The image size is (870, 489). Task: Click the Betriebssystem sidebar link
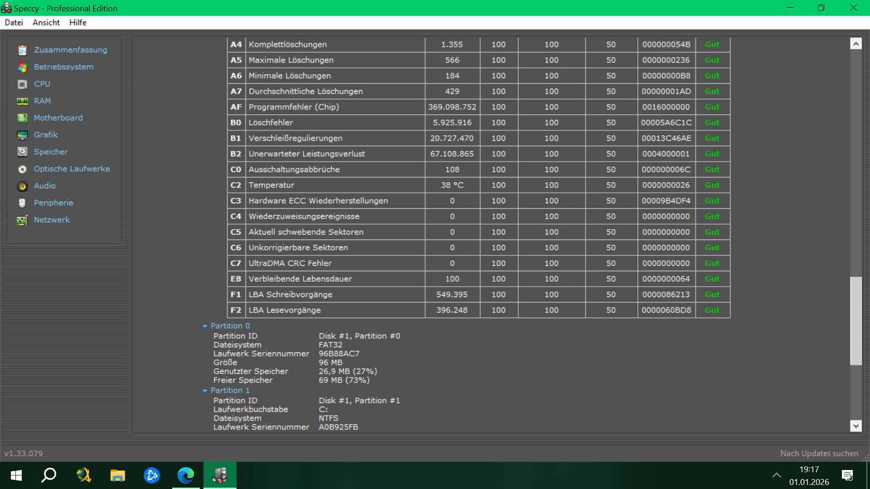coord(63,67)
